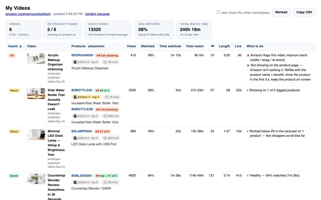Open product link B0BOTTLE3B
The image size is (321, 200).
(82, 109)
